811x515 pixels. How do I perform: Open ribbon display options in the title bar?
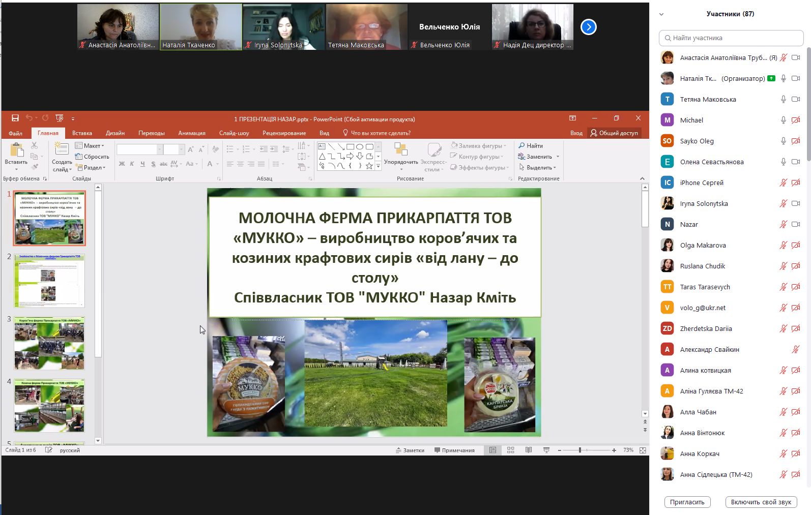572,118
